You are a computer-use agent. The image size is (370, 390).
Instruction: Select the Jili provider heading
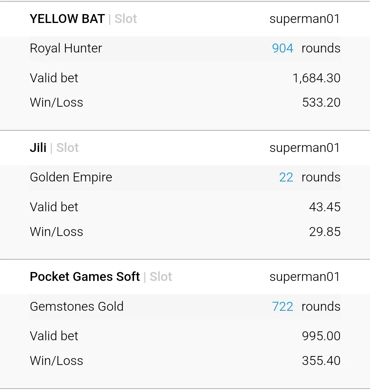[38, 148]
